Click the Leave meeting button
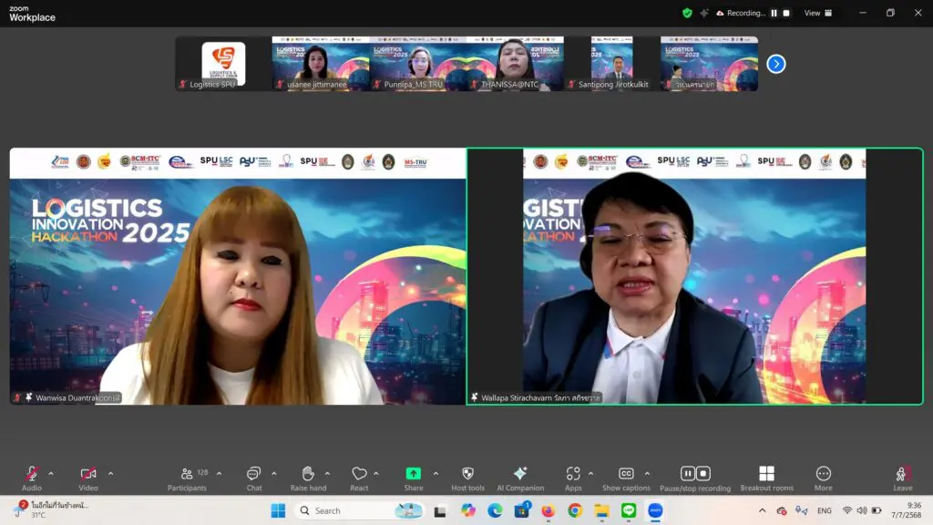Viewport: 933px width, 525px height. (902, 479)
